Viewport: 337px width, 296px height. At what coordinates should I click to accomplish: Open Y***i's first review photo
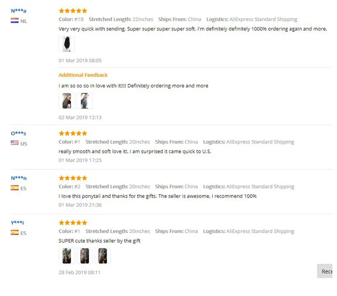(67, 256)
